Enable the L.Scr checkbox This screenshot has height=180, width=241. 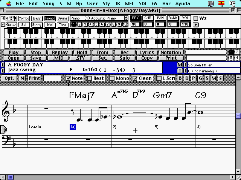(x=159, y=78)
